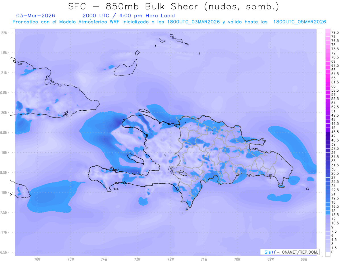Click the '54' color bar label
Screen dimensions: 341x263
tap(334, 103)
